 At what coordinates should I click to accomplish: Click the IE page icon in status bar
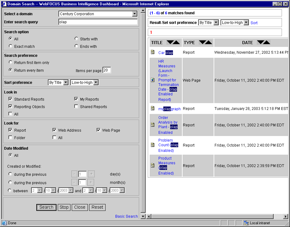[4, 223]
